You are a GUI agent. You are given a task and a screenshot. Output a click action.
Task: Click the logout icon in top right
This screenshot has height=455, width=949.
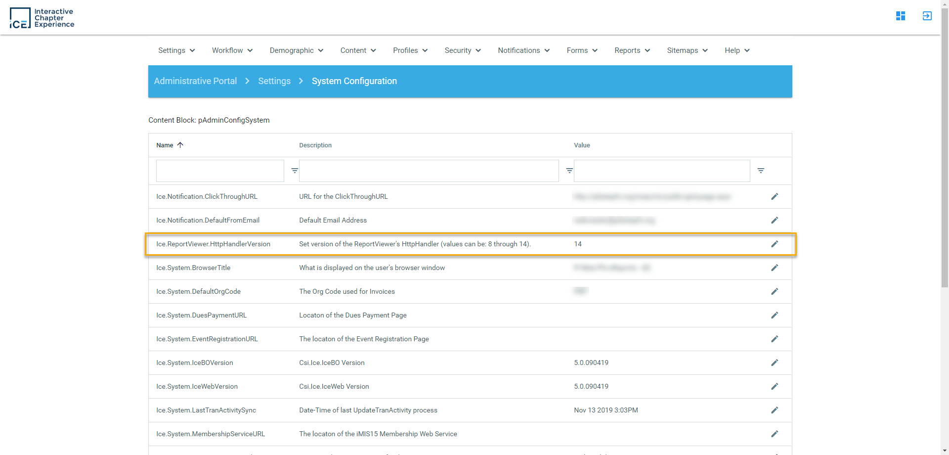927,16
